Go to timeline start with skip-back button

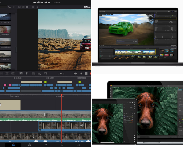pyautogui.click(x=76, y=73)
